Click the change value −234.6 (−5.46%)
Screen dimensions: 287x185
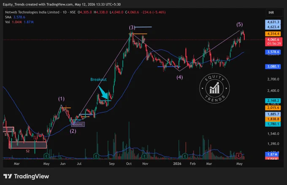tap(153, 12)
